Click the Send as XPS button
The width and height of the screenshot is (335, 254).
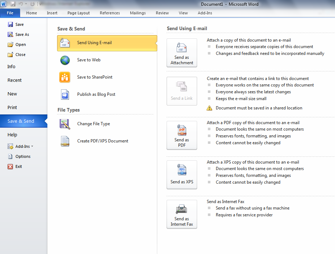pos(182,175)
